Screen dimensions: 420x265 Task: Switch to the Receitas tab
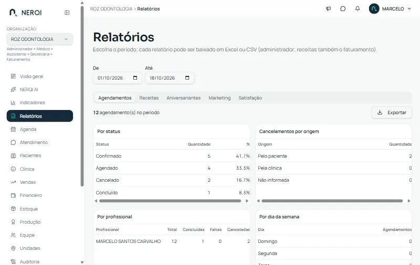pos(149,98)
